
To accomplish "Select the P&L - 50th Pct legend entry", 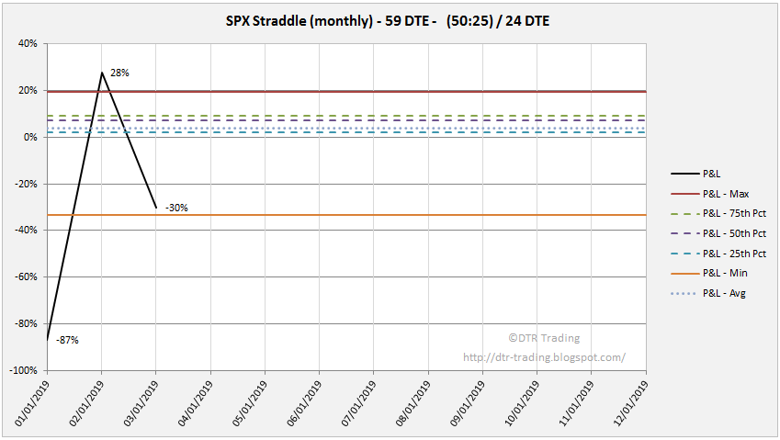I will (x=718, y=233).
